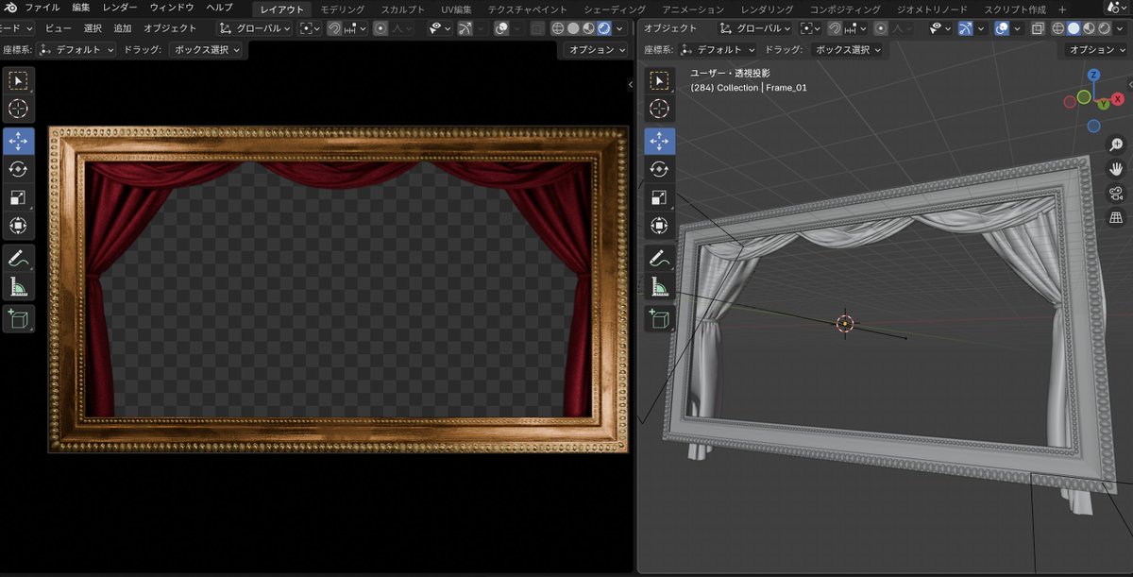Screen dimensions: 1133x577
Task: Open オブジェクト menu in right viewport header
Action: coord(669,28)
